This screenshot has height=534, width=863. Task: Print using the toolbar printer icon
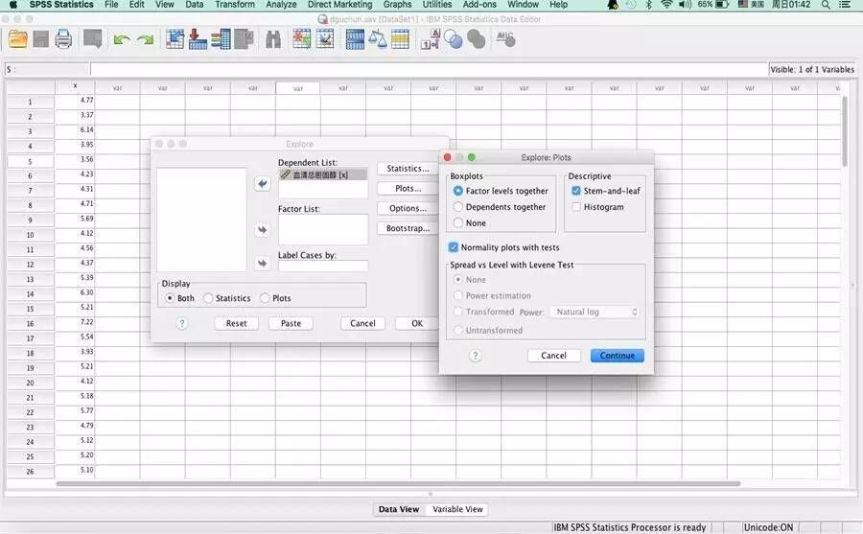tap(63, 39)
